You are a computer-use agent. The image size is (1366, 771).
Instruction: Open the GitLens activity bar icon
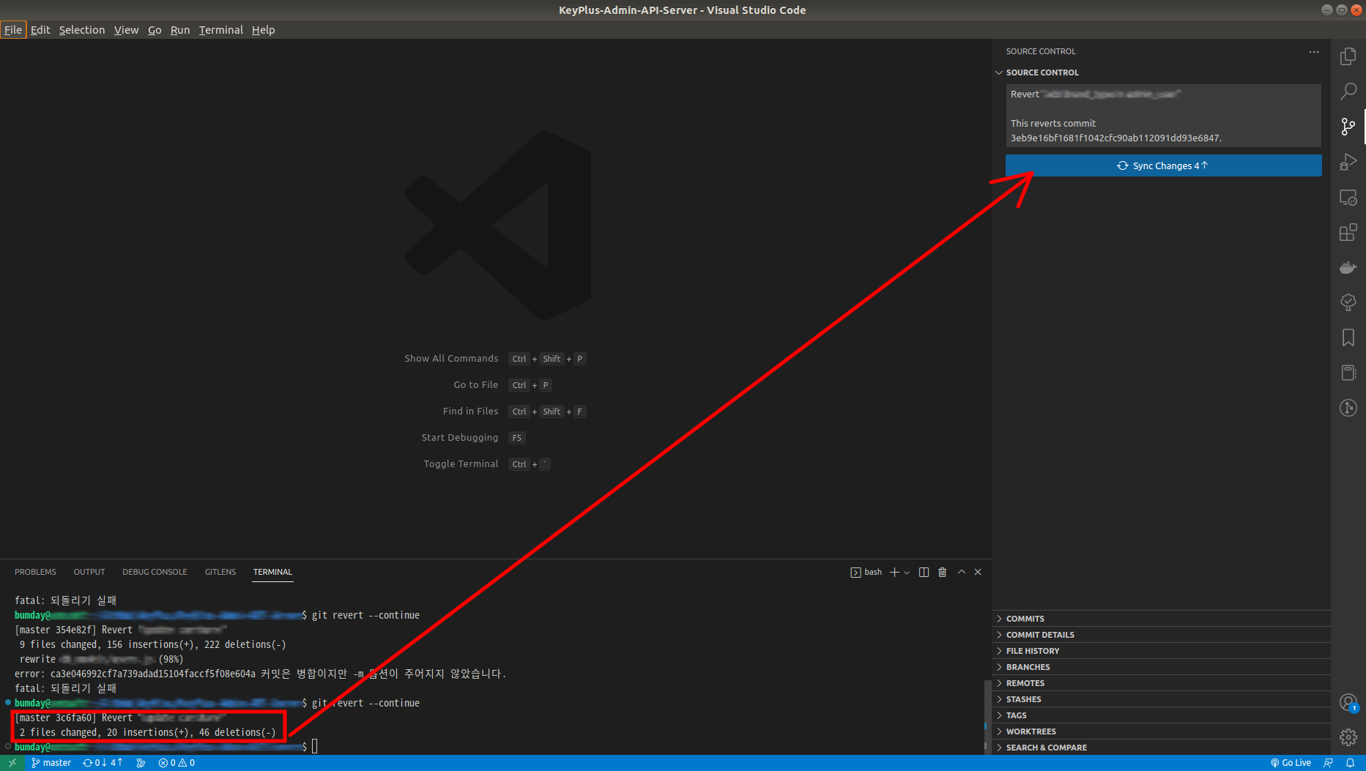pyautogui.click(x=1348, y=408)
